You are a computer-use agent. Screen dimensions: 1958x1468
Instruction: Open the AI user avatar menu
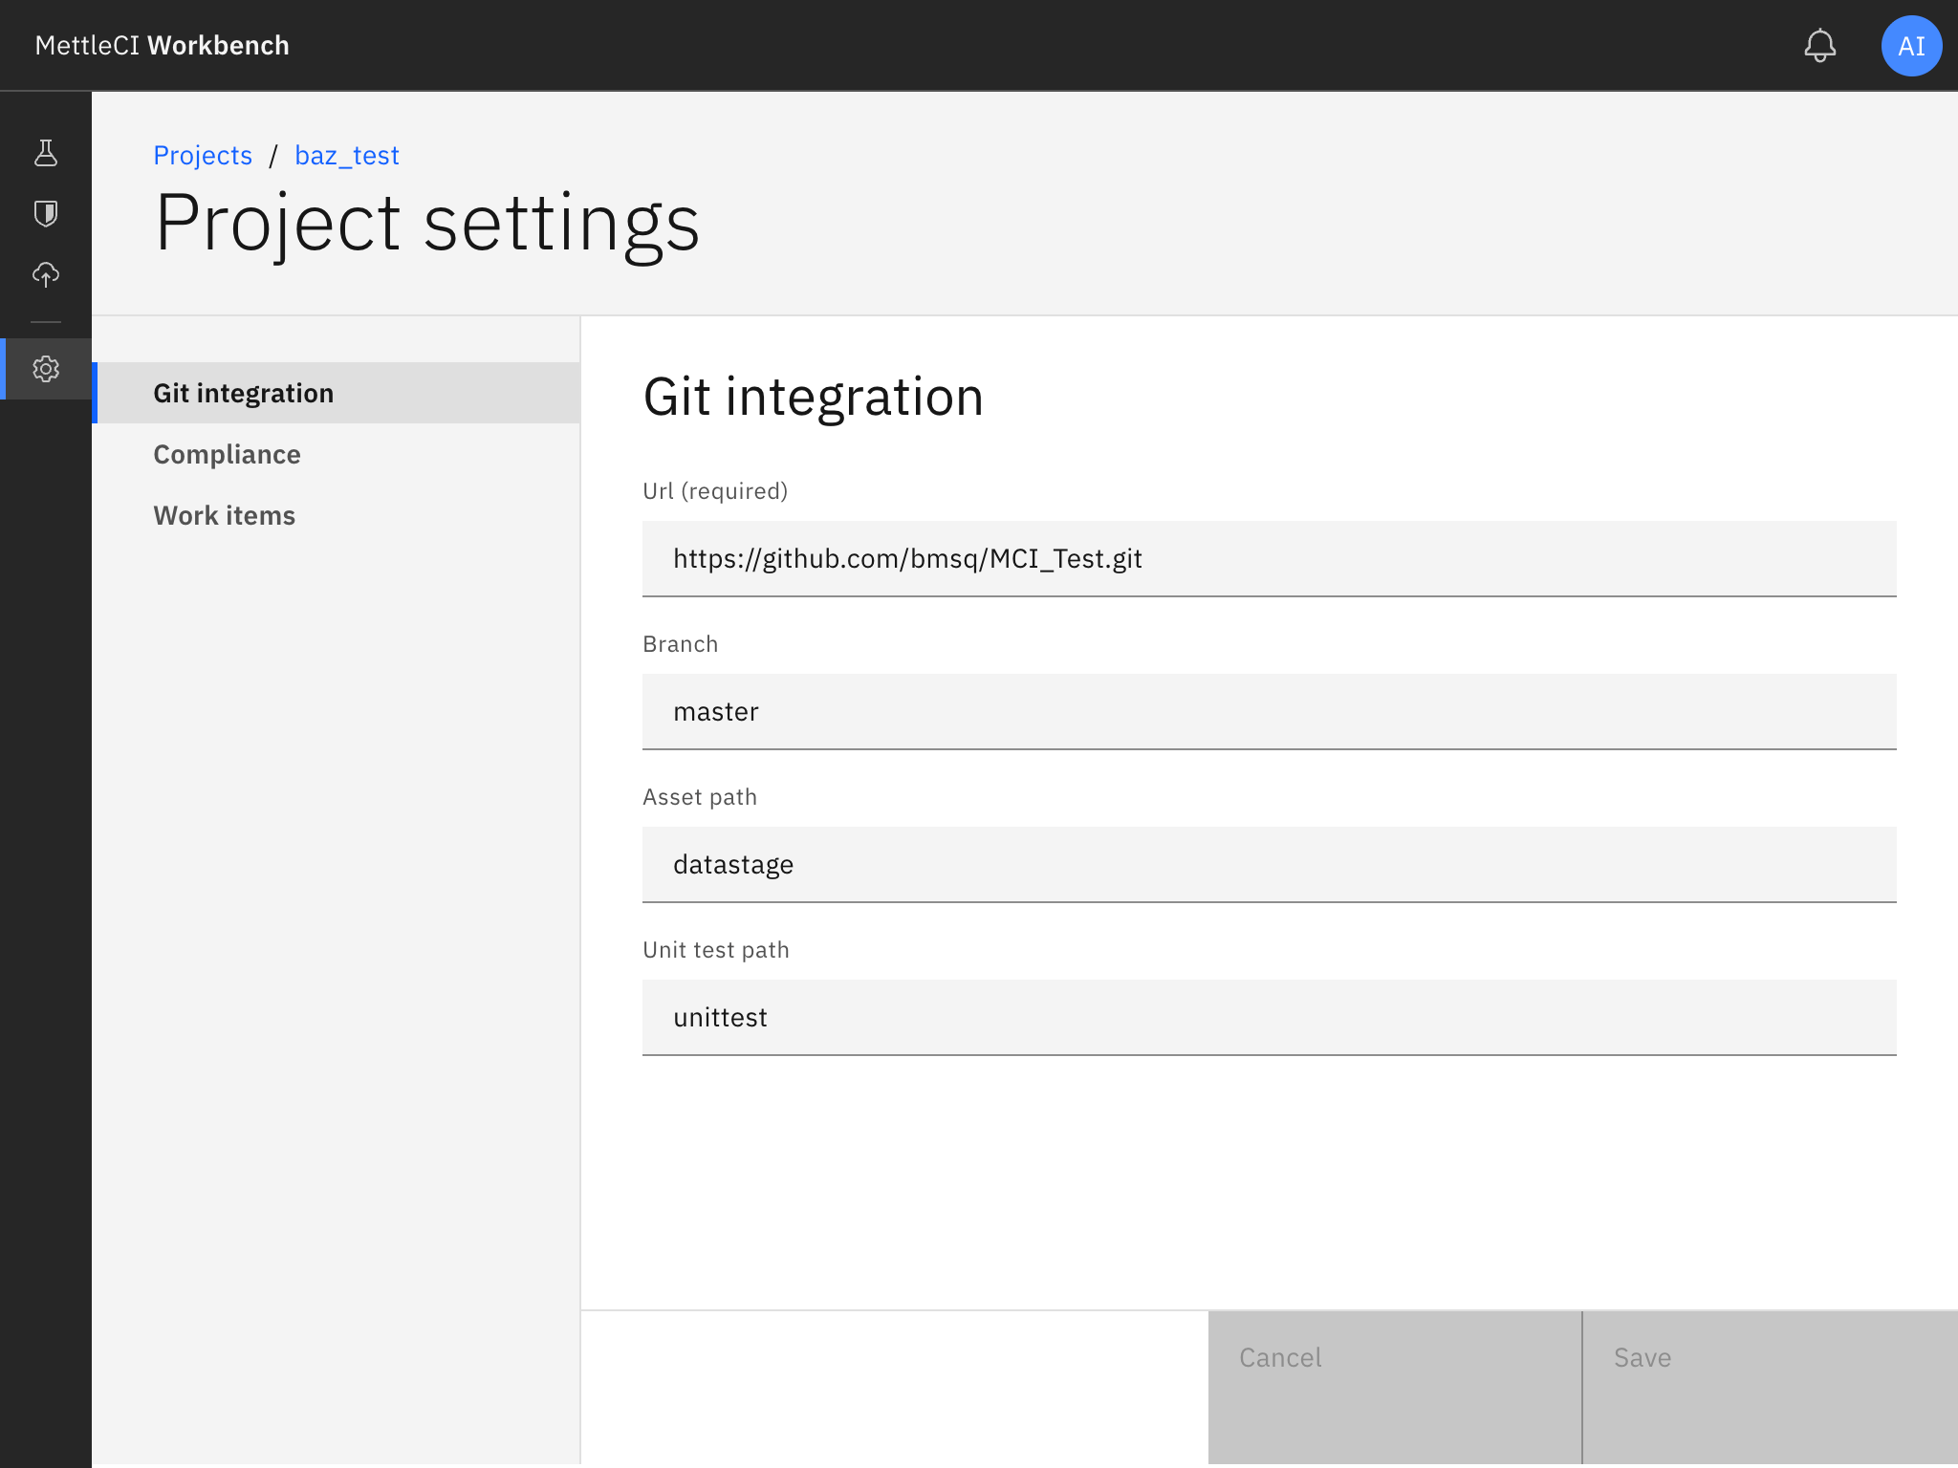pos(1910,45)
